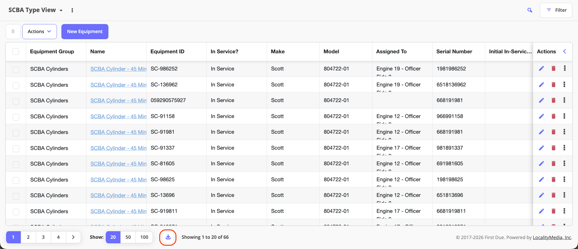
Task: Edit the 059290575927 row
Action: click(x=541, y=100)
